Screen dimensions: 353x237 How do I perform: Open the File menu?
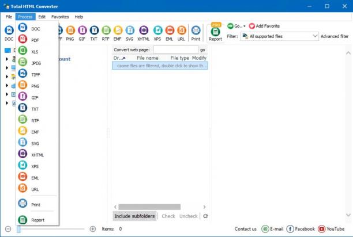tap(9, 17)
